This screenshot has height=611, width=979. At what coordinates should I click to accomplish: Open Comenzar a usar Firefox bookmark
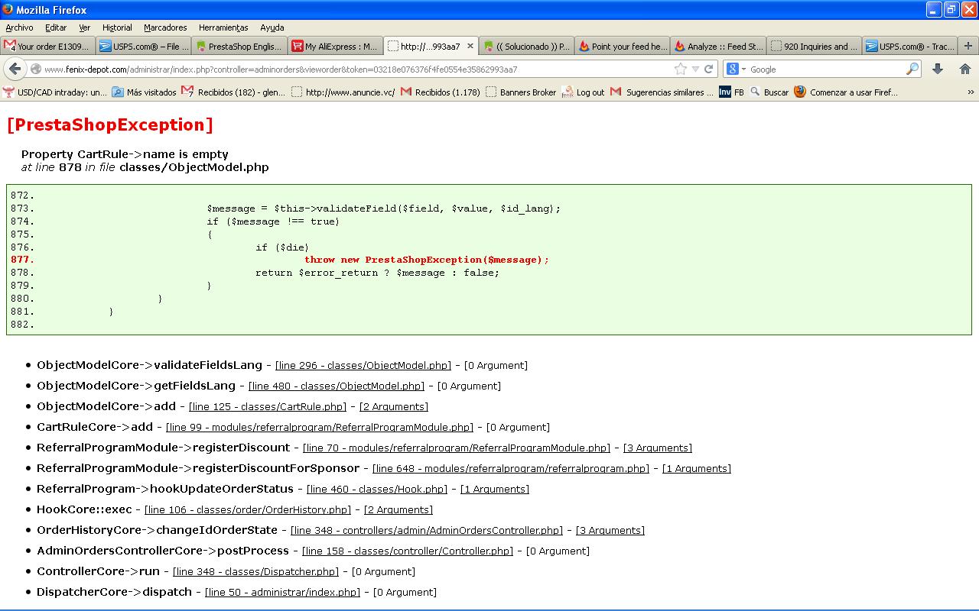tap(846, 92)
